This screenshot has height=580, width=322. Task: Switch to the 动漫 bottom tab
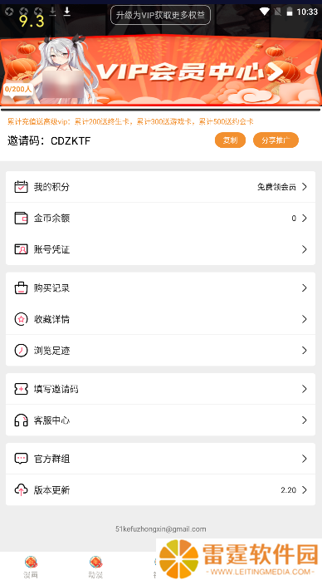pos(95,567)
